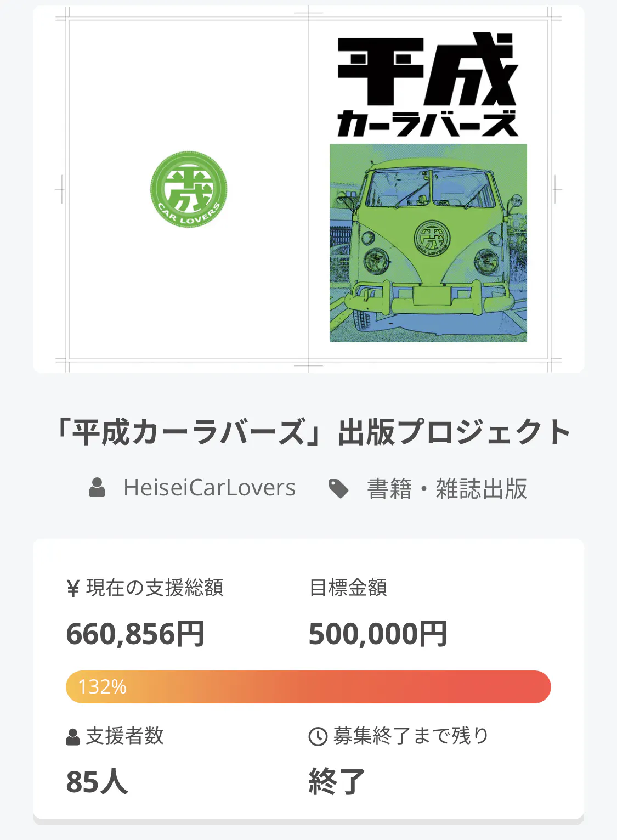Click the clock icon beside 募集終了まで残り
The image size is (617, 840).
pos(318,736)
